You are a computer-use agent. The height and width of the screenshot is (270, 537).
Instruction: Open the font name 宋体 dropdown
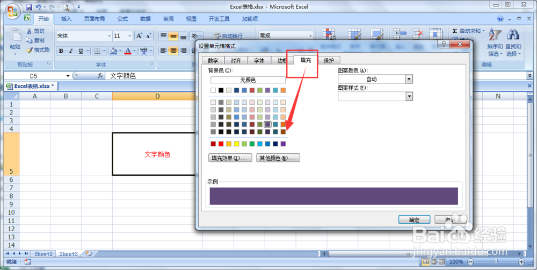pos(109,35)
